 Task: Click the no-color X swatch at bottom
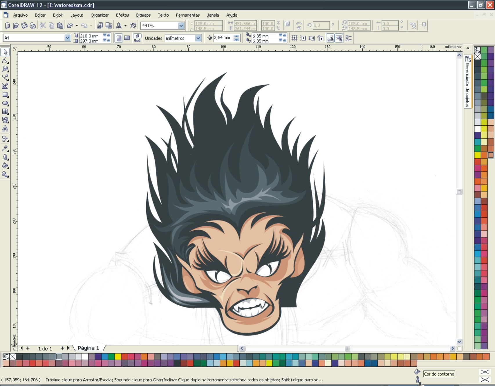(x=13, y=356)
